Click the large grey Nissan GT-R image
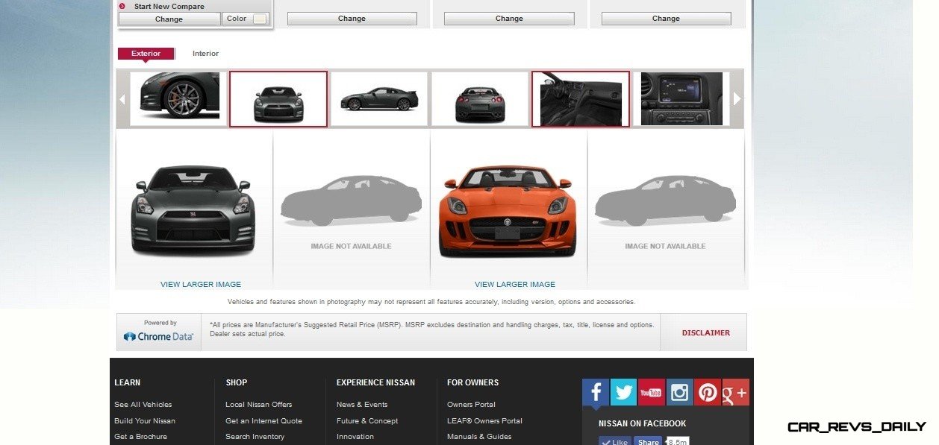The height and width of the screenshot is (445, 939). pos(193,209)
